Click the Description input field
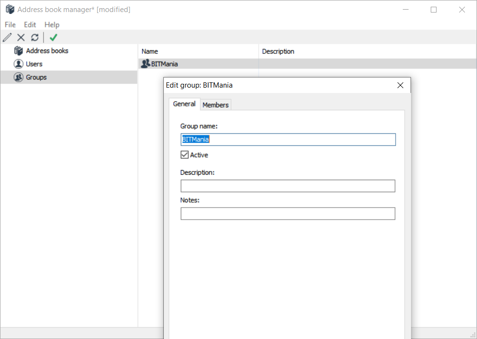This screenshot has width=477, height=339. coord(288,186)
